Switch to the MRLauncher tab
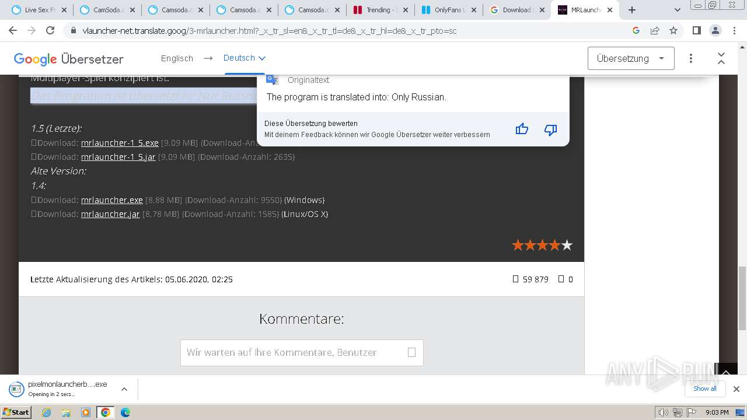 (585, 10)
